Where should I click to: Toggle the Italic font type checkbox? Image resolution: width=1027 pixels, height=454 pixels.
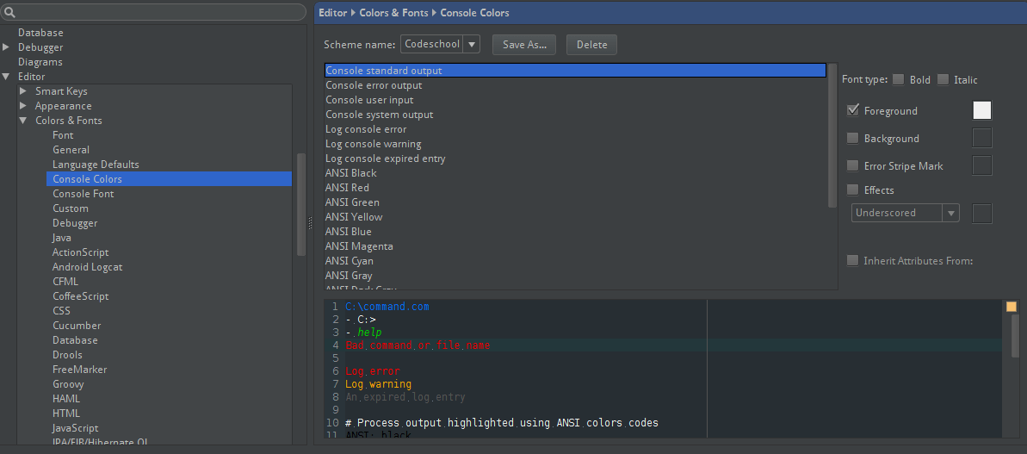pos(943,79)
